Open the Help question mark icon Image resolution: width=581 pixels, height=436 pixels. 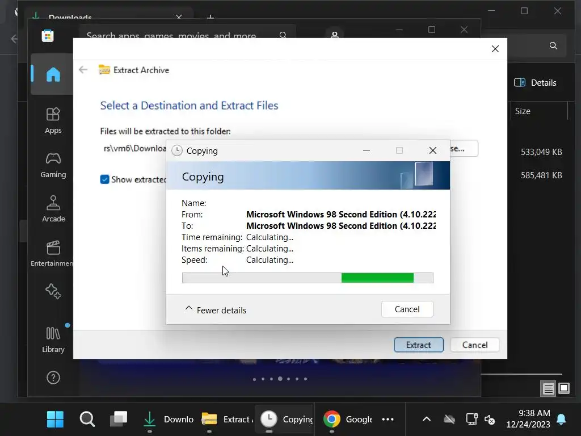[53, 378]
